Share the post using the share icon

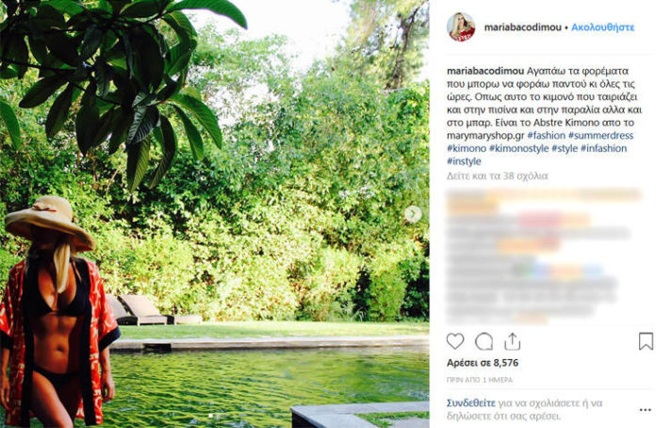(512, 341)
